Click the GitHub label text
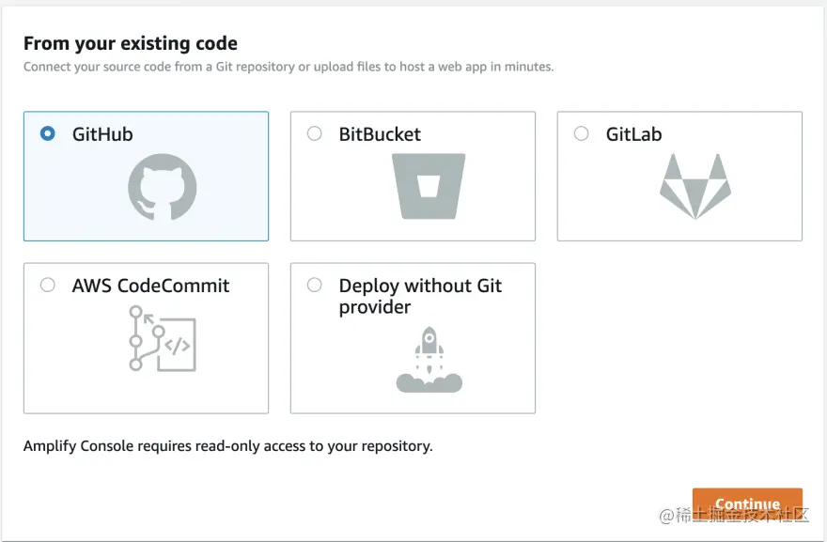Image resolution: width=827 pixels, height=542 pixels. 102,134
